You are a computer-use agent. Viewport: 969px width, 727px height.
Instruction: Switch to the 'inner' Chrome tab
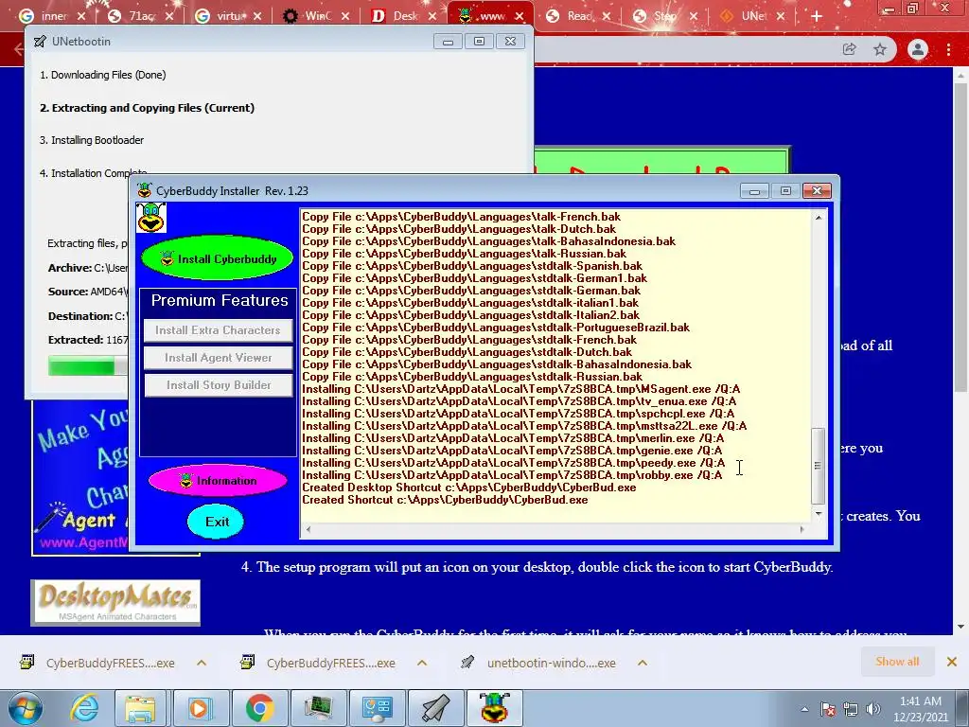click(x=52, y=16)
